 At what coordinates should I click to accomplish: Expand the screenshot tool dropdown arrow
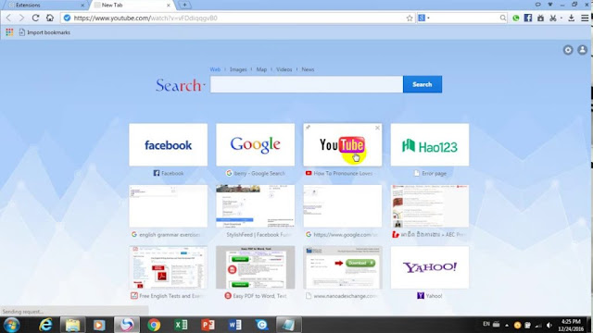[x=561, y=18]
